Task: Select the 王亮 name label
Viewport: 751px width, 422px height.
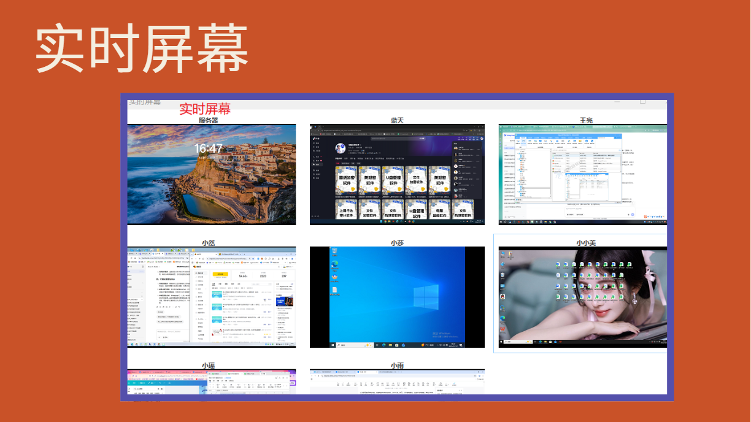Action: tap(585, 120)
